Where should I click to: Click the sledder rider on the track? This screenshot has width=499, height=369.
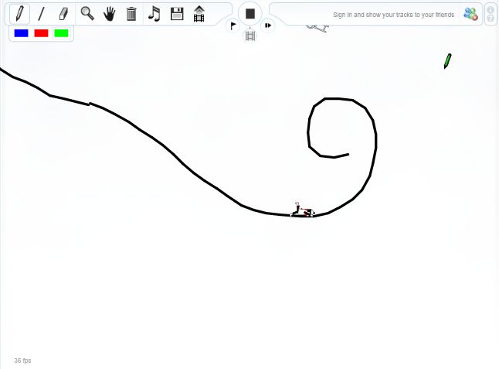click(x=302, y=210)
